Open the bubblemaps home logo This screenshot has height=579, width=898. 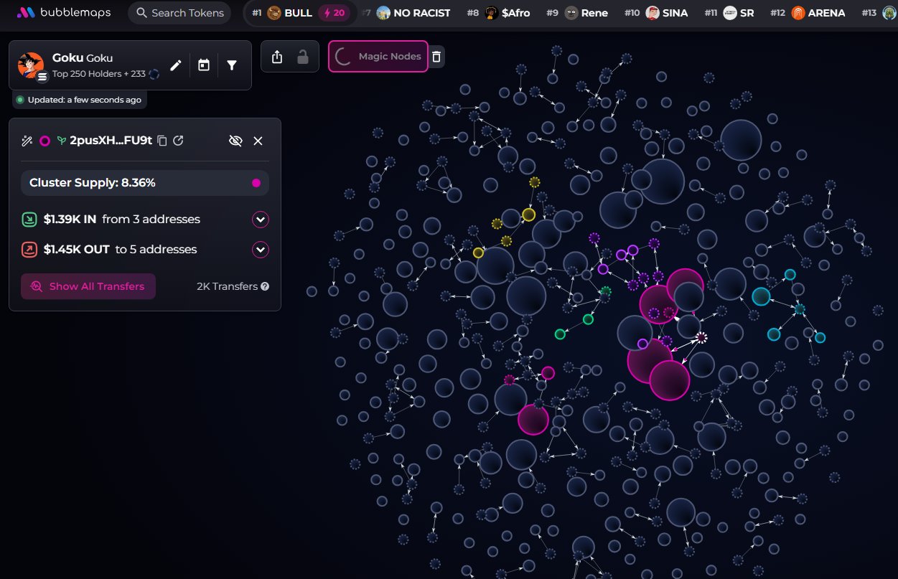64,13
